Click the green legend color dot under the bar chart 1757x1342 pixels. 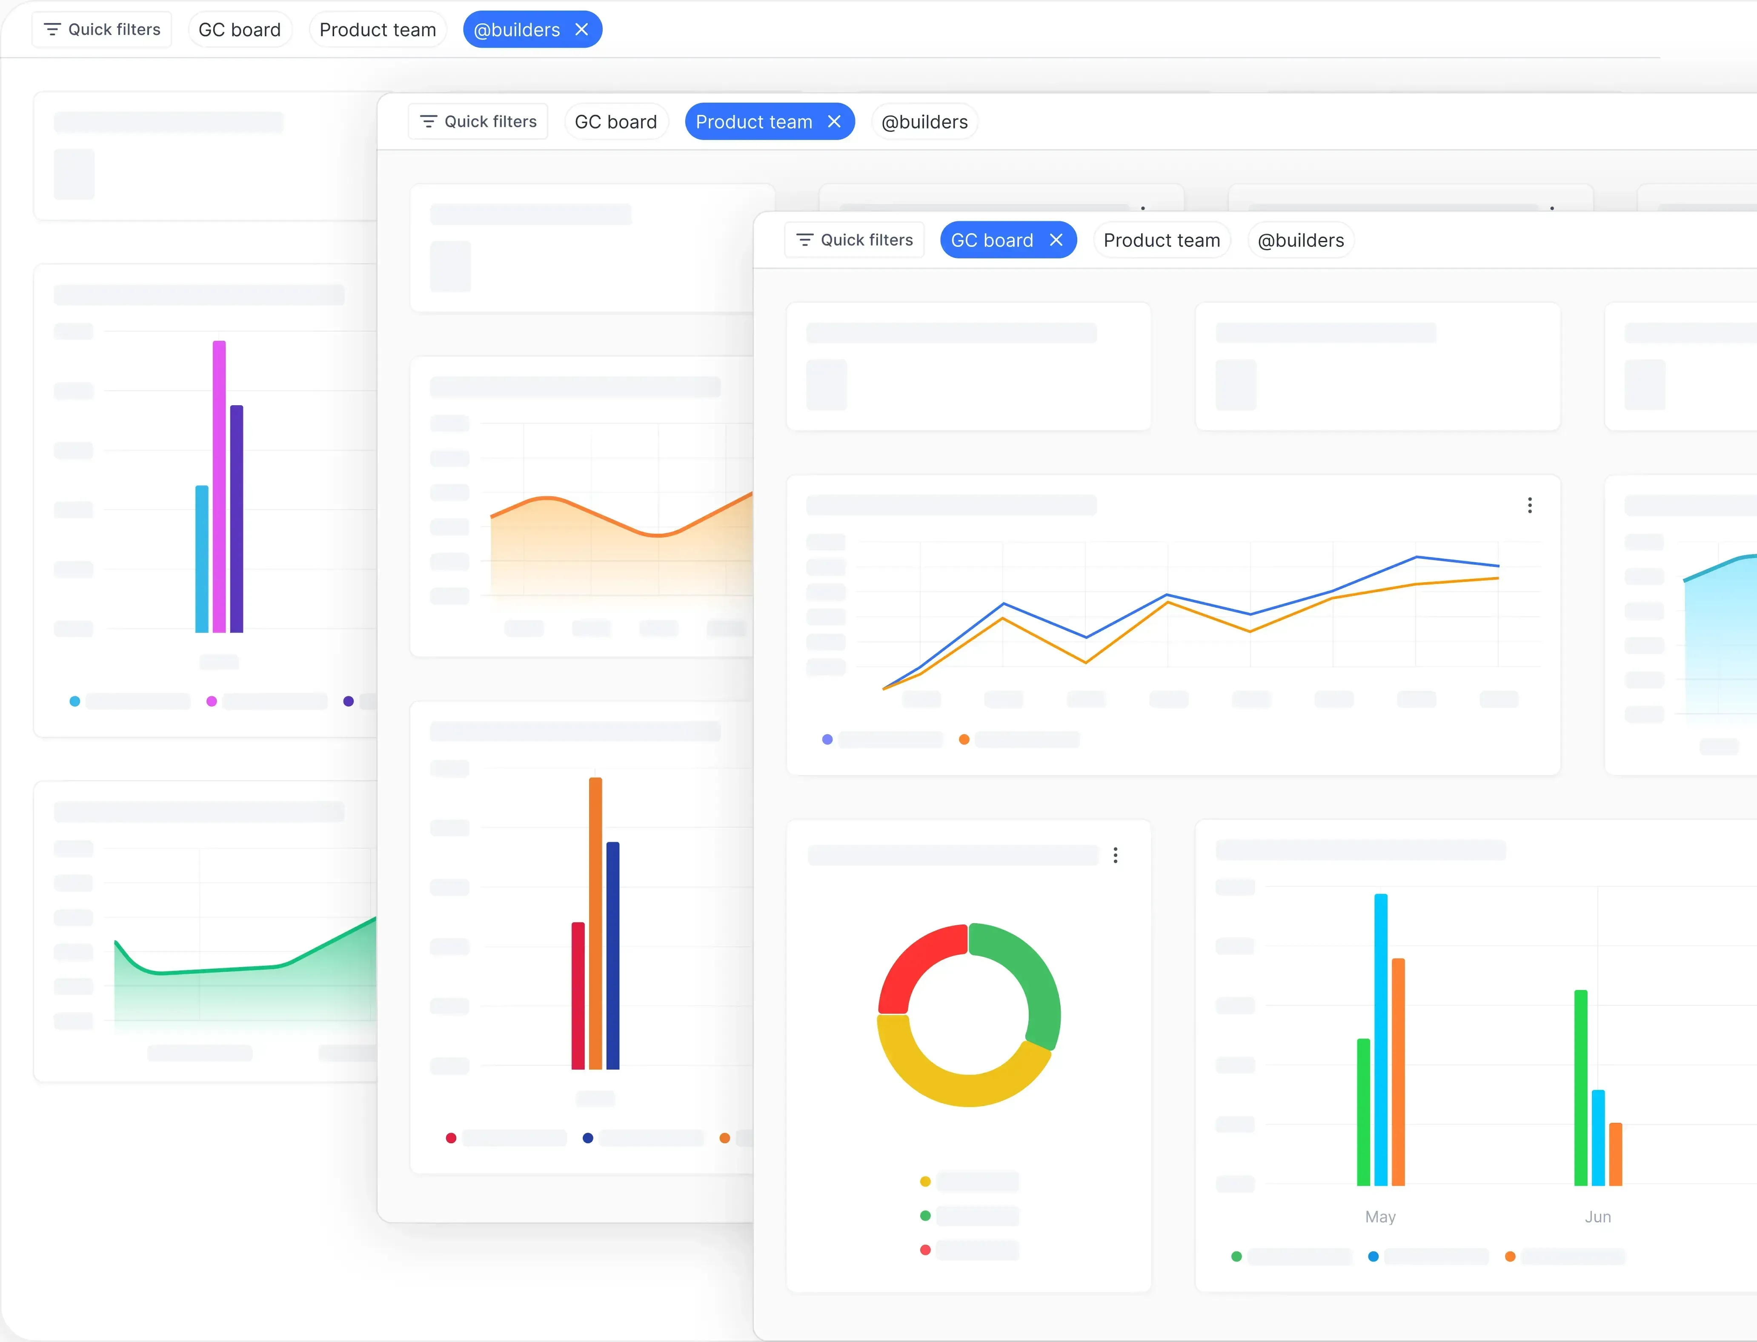click(1236, 1256)
